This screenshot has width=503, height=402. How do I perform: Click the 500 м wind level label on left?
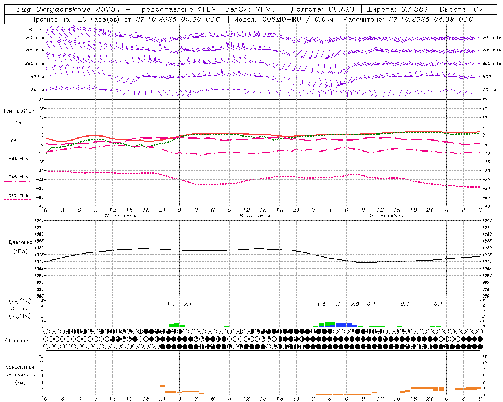coord(37,77)
